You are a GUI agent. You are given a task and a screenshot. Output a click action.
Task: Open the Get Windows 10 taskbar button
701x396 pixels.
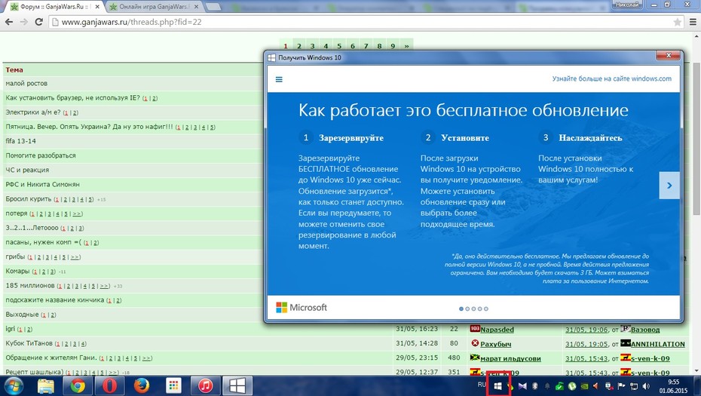click(x=237, y=385)
